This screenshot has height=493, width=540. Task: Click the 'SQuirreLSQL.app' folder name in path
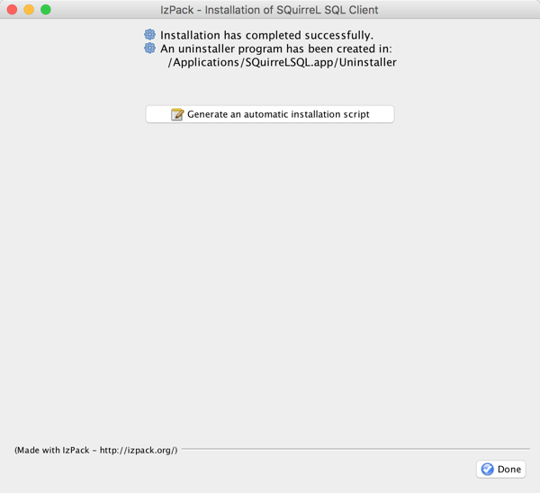click(286, 62)
